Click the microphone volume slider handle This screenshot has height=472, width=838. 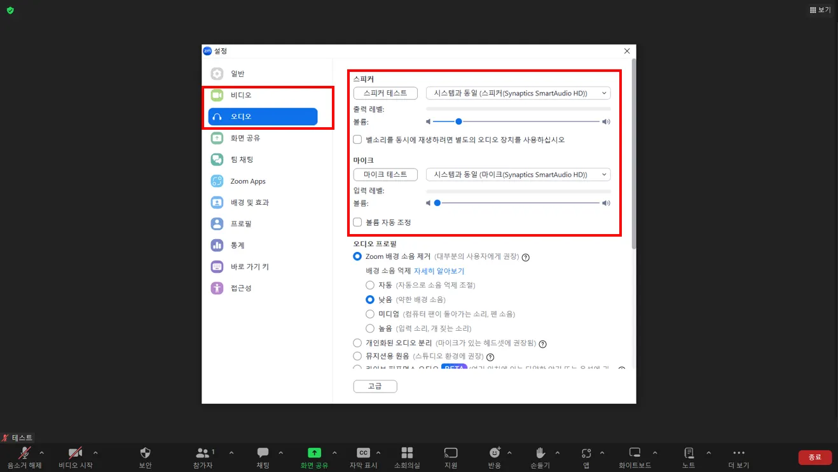pos(437,204)
